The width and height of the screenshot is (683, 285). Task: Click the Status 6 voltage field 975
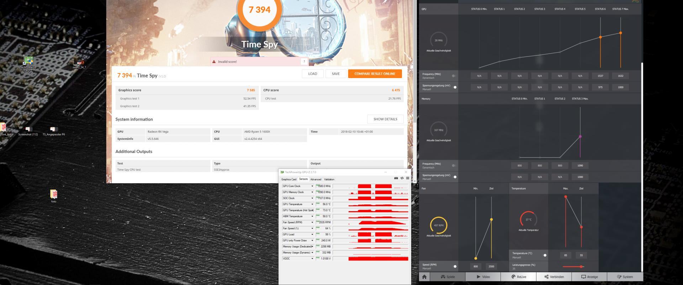tap(600, 87)
